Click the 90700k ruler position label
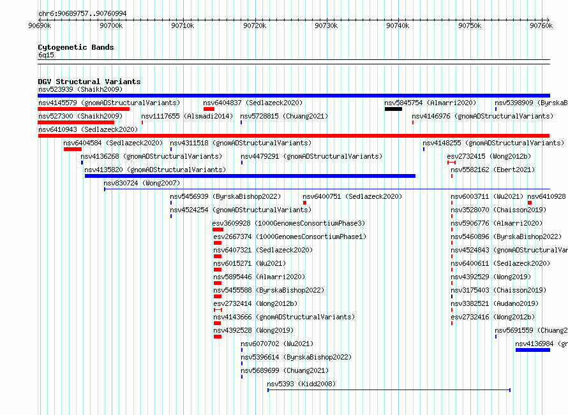Viewport: 568px width, 415px height. 111,25
